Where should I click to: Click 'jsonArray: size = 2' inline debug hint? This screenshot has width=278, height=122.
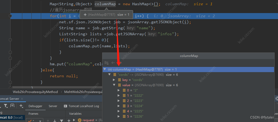(x=191, y=16)
